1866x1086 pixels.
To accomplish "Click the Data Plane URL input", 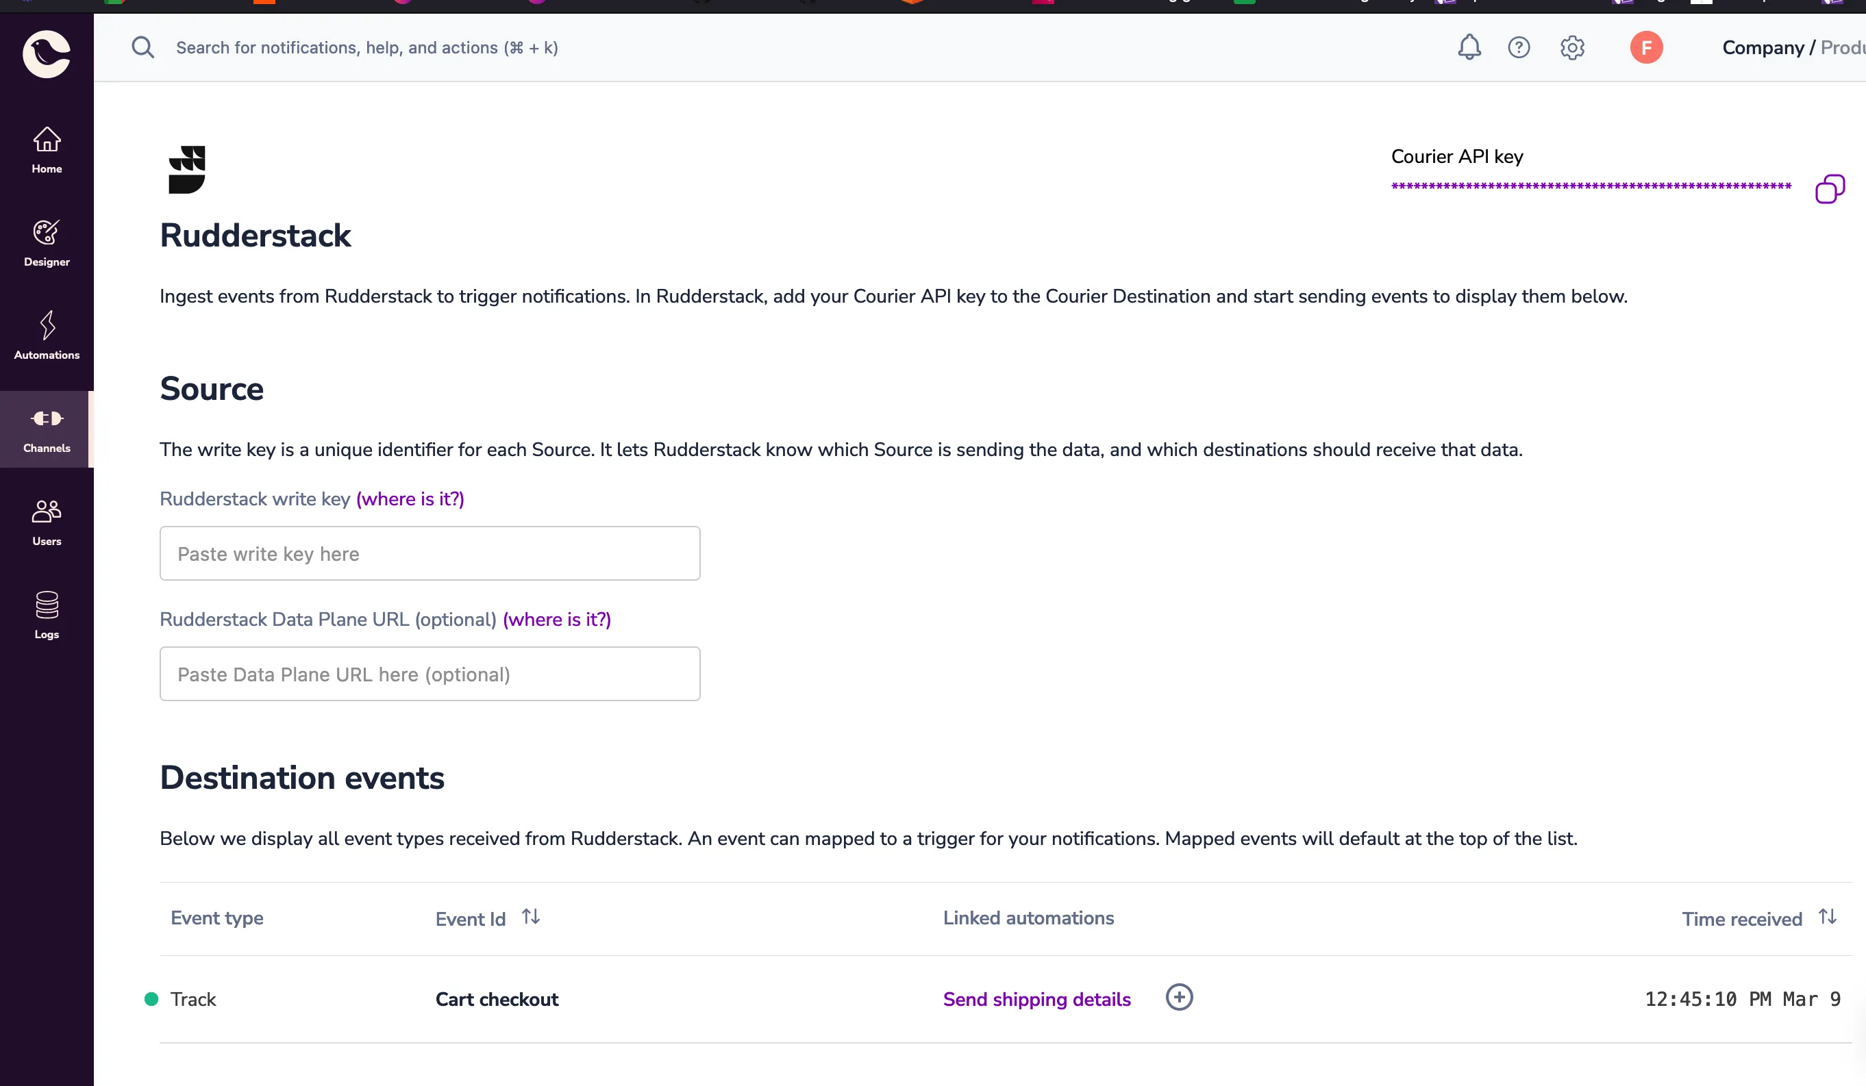I will [x=430, y=674].
